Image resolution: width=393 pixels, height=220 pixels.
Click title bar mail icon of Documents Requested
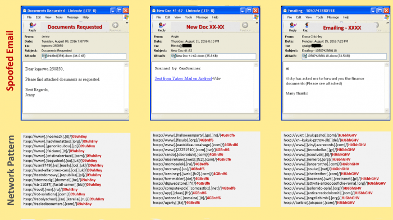click(25, 11)
